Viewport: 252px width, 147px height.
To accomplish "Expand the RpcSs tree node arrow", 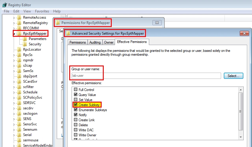I will [14, 55].
